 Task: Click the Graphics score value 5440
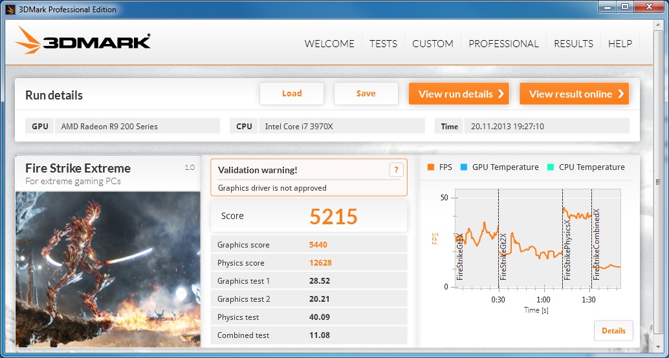coord(318,245)
